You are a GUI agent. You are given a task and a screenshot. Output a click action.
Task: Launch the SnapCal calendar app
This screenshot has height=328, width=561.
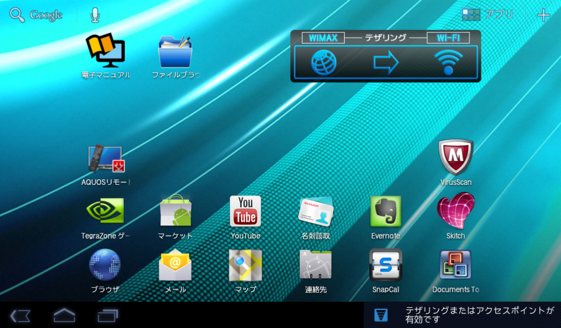385,265
